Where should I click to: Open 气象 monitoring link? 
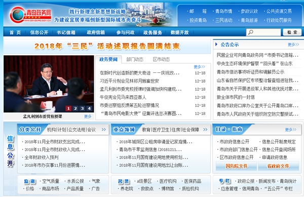point(96,181)
